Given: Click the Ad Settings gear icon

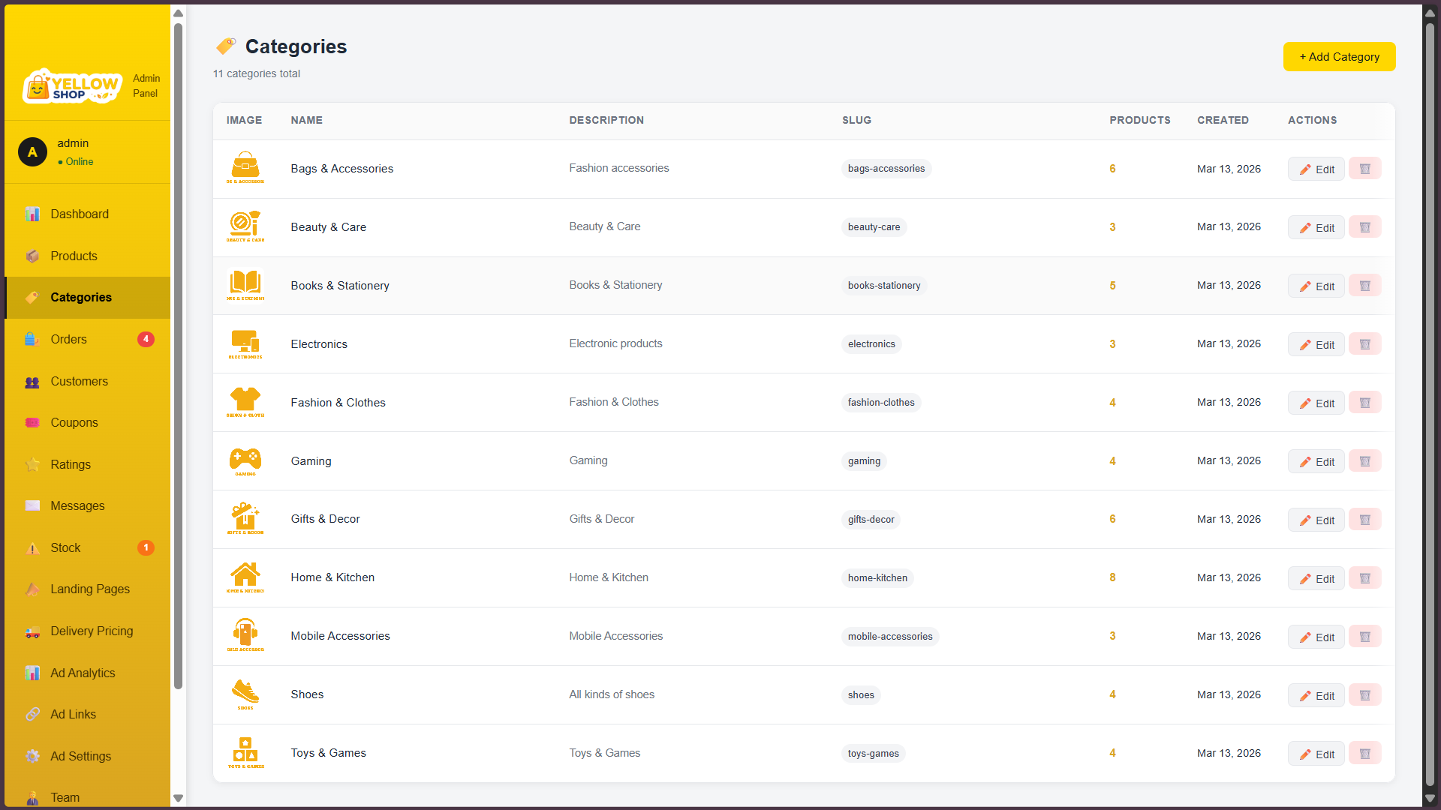Looking at the screenshot, I should coord(32,757).
